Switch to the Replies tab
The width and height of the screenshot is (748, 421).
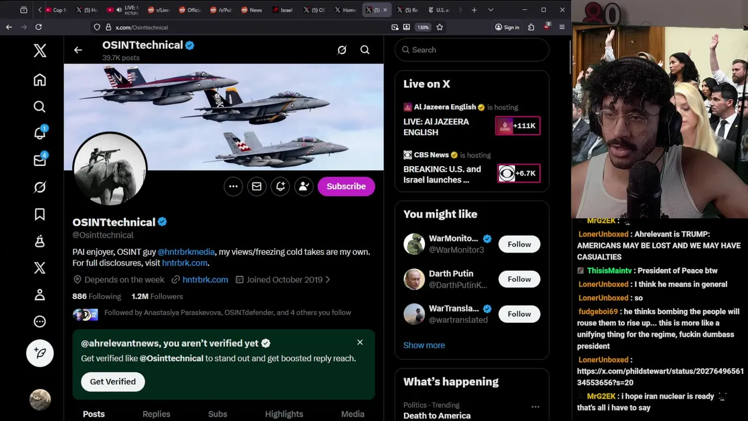click(x=157, y=414)
